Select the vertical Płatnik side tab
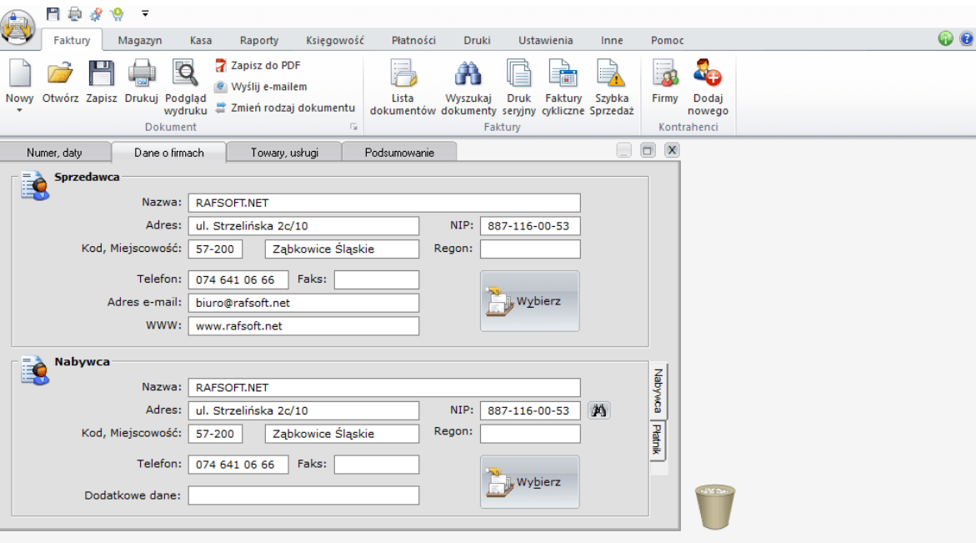The width and height of the screenshot is (976, 543). [658, 440]
